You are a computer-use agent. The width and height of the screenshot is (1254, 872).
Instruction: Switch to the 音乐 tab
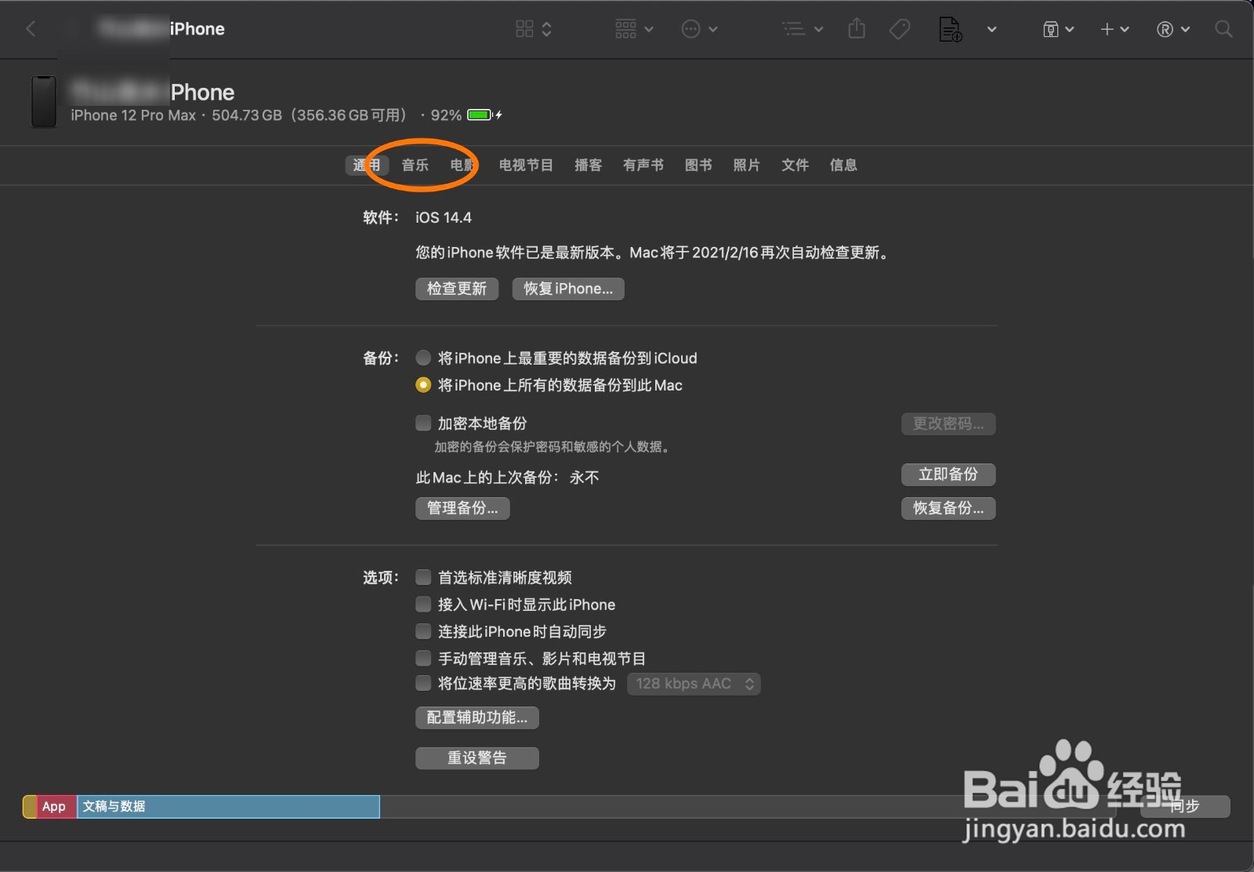[415, 165]
